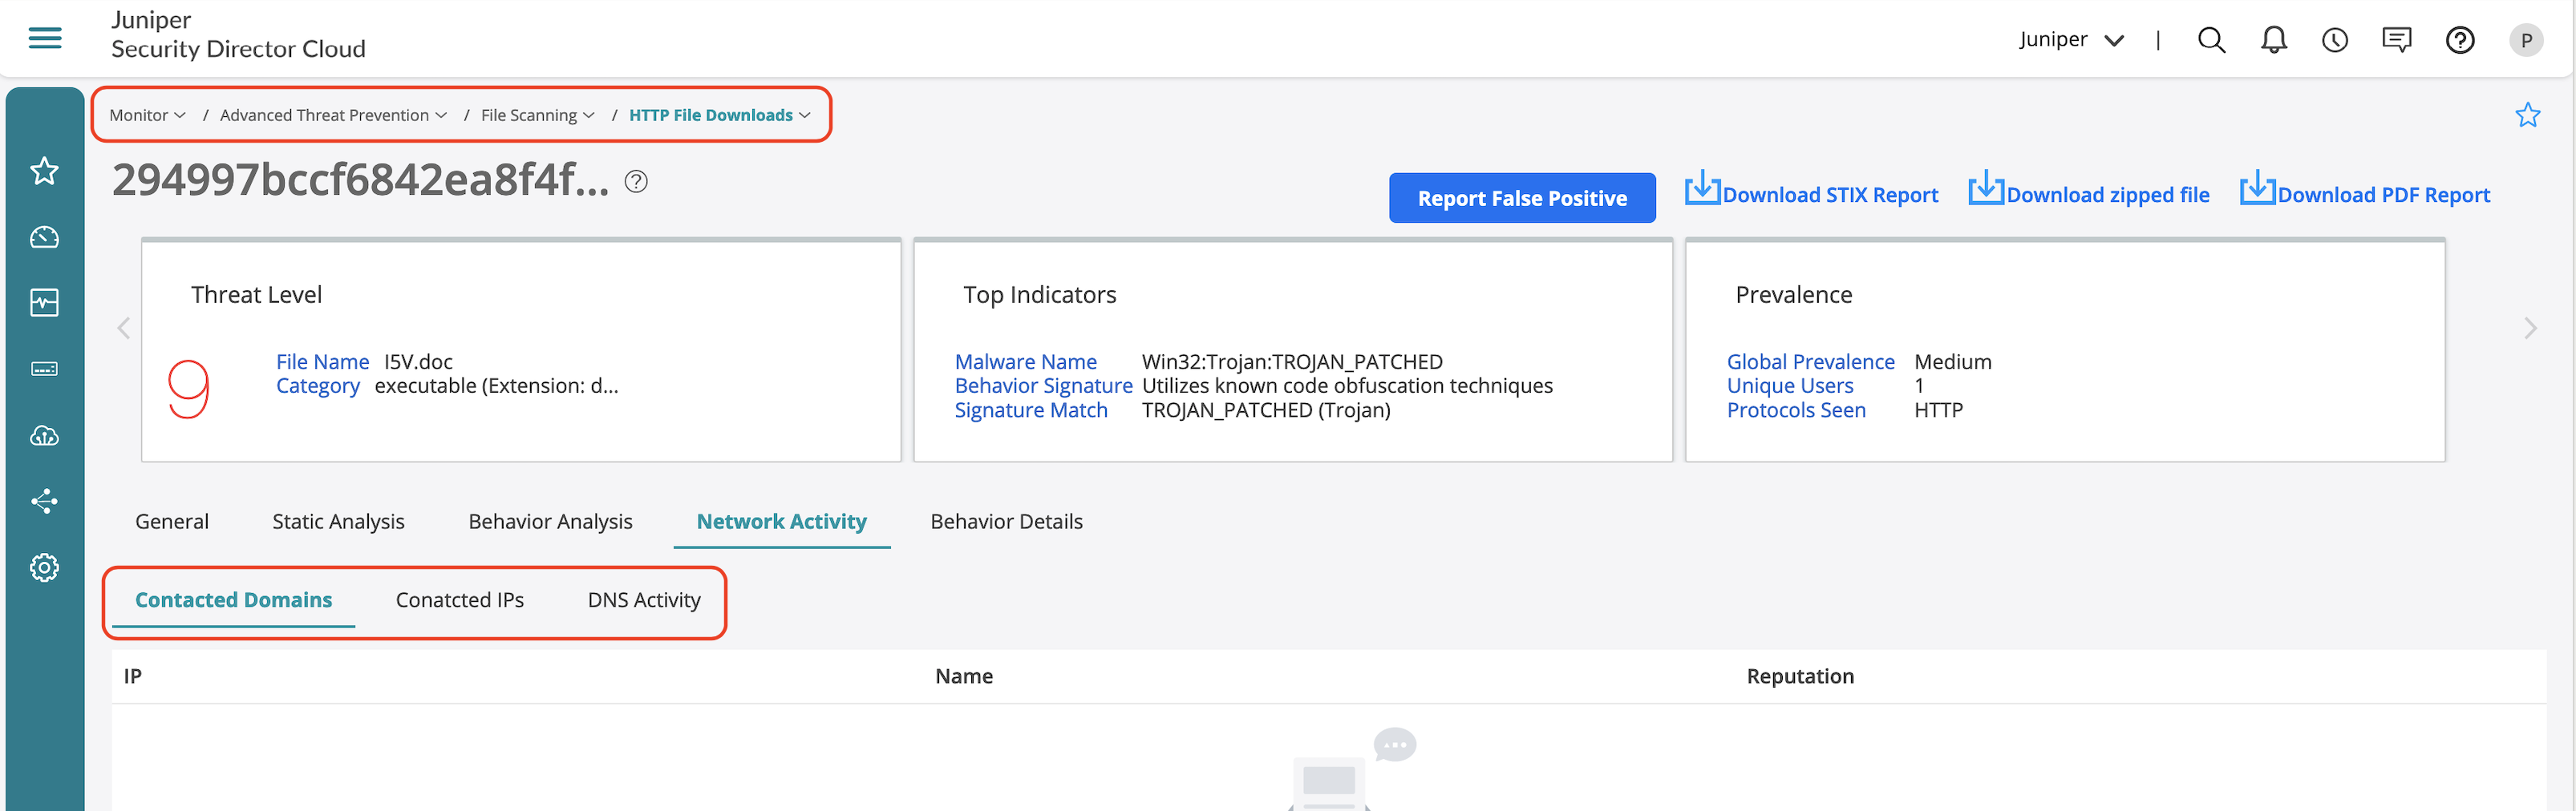Click the search magnifier icon
The height and width of the screenshot is (811, 2576).
pos(2211,40)
